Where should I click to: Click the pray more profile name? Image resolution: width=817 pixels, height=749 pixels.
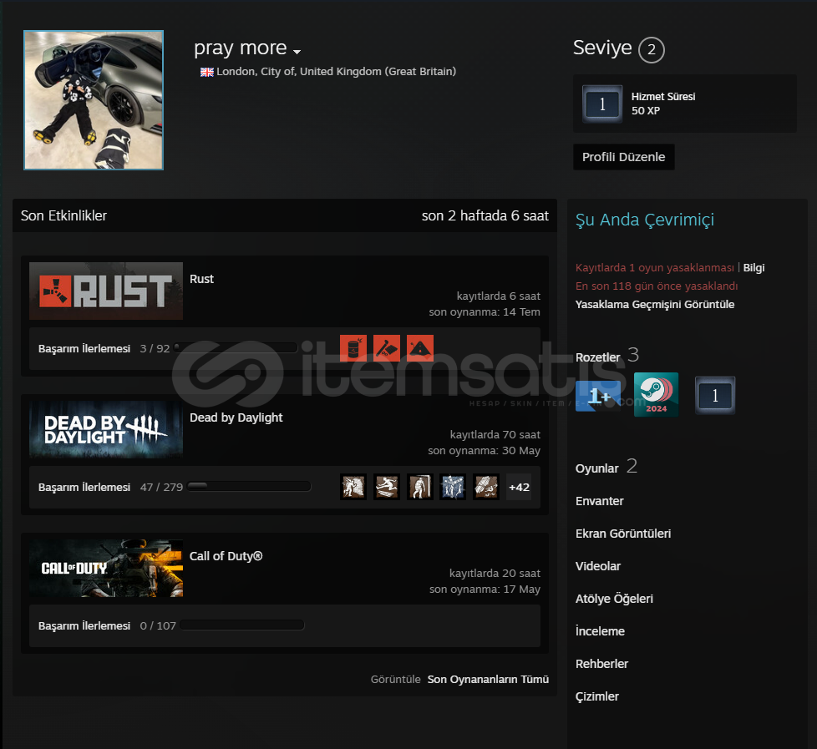click(241, 48)
